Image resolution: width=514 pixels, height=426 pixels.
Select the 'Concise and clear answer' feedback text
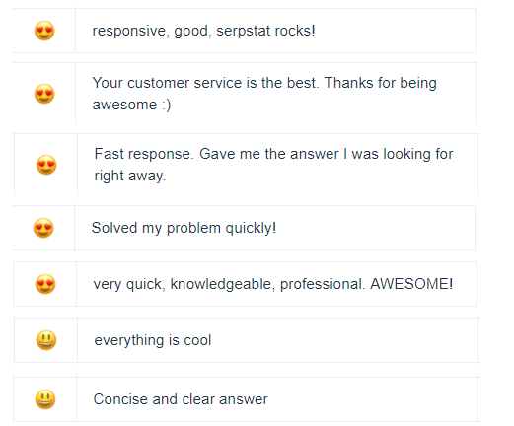(x=181, y=399)
